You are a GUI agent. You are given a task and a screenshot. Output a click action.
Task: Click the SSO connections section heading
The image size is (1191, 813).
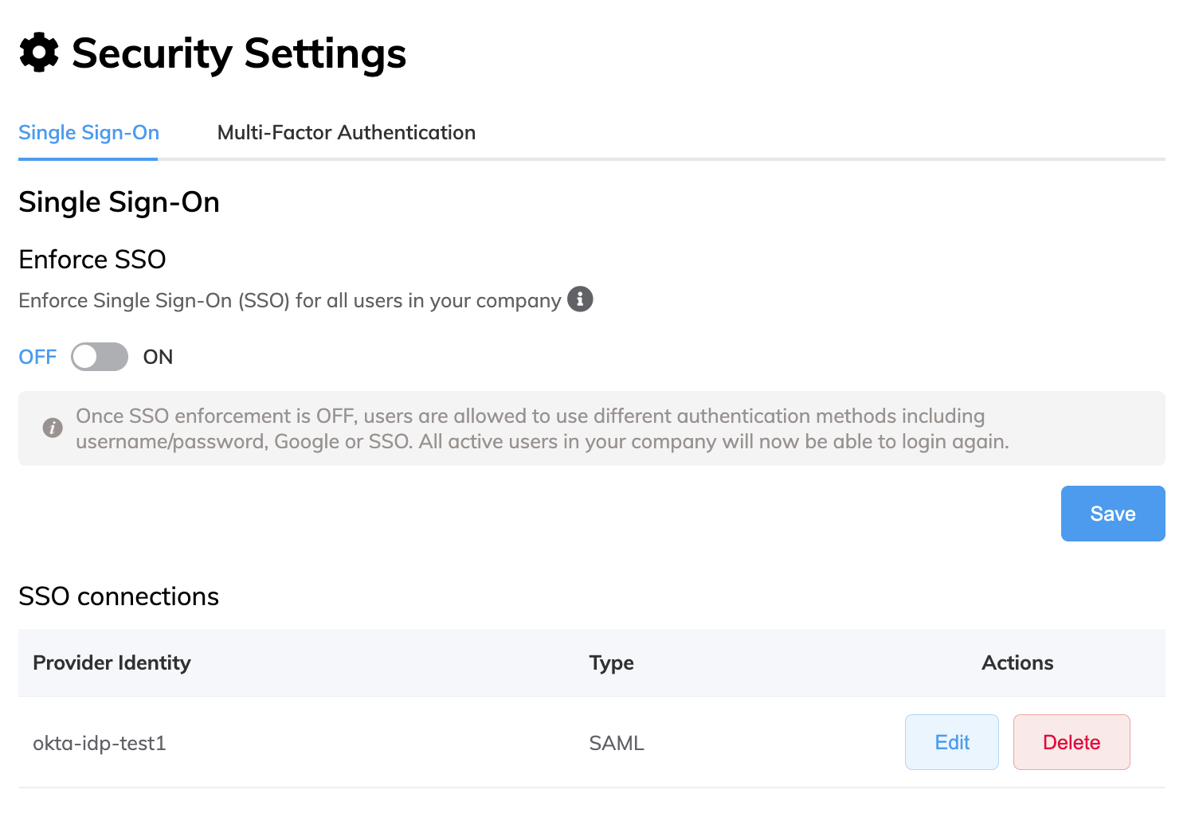tap(119, 596)
